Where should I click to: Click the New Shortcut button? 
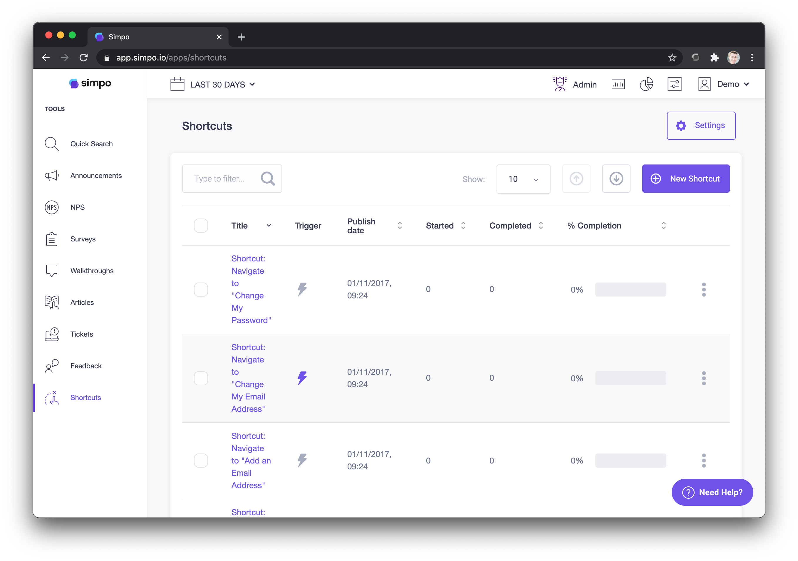tap(686, 179)
